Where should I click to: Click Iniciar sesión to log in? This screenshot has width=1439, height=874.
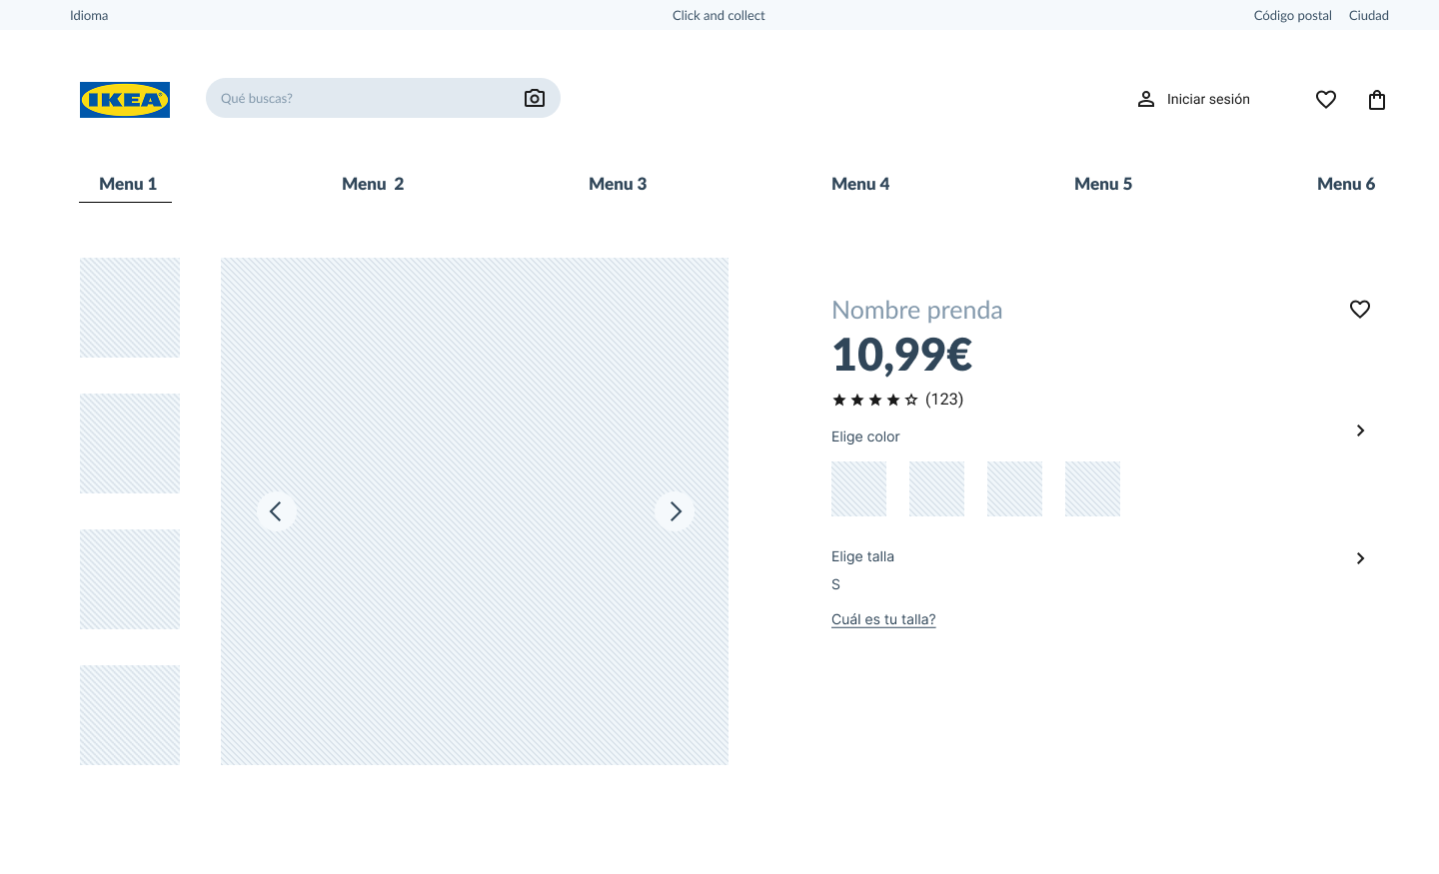[1208, 99]
